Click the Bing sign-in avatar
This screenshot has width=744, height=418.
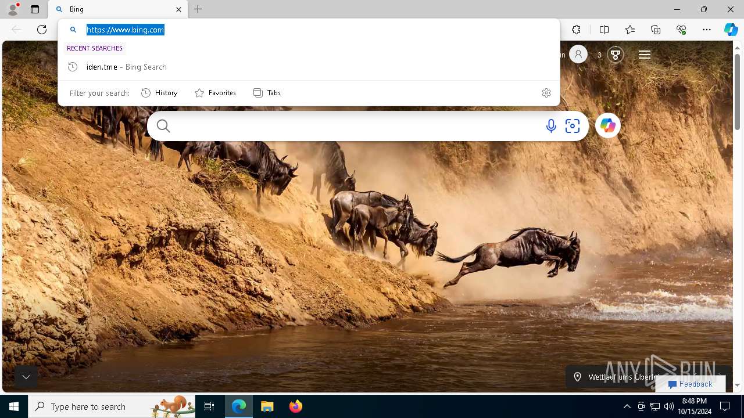[578, 55]
